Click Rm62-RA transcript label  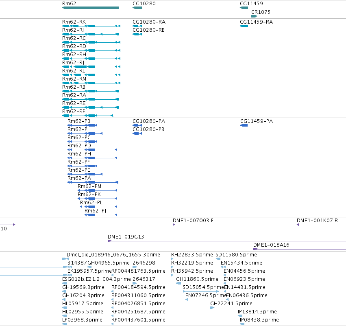(74, 95)
